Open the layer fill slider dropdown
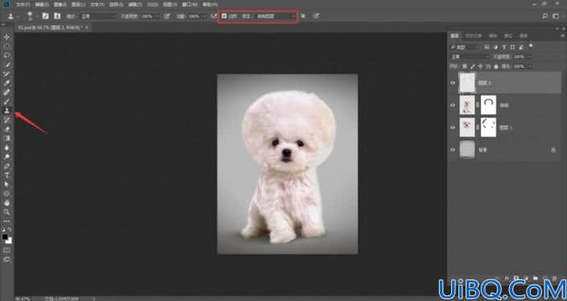Screen dimensions: 567x301 [530, 67]
